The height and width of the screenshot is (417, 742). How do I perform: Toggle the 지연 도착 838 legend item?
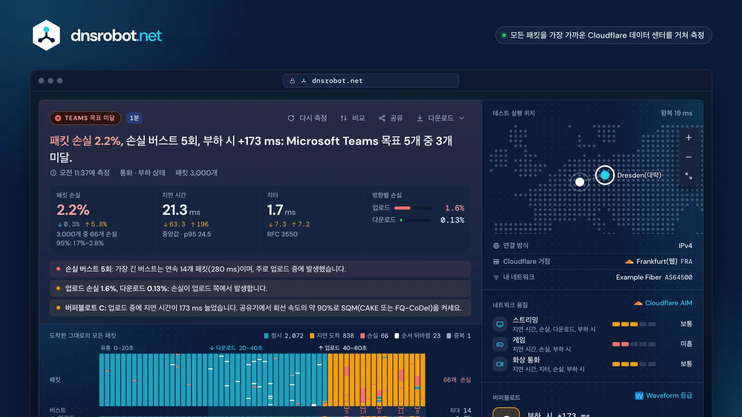pos(332,335)
